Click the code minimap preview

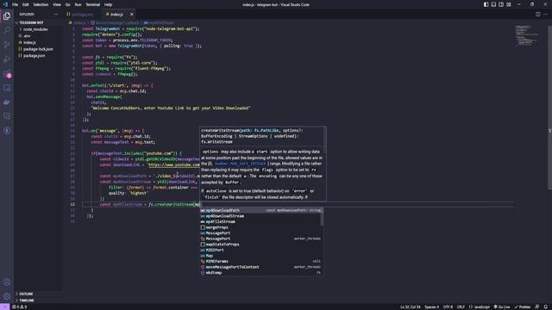[526, 35]
